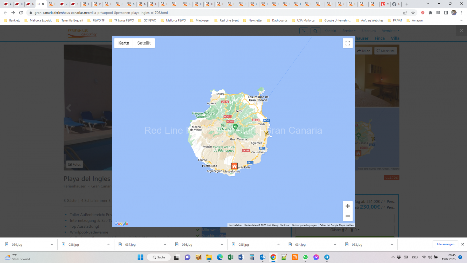
Task: Click the Teilen share button
Action: tap(364, 51)
